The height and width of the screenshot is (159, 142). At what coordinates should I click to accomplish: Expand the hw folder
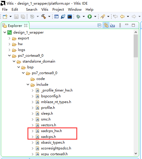tap(10, 44)
